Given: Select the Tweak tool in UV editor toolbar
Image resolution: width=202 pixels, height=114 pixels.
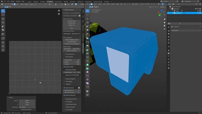Looking at the screenshot, I should pyautogui.click(x=3, y=11).
